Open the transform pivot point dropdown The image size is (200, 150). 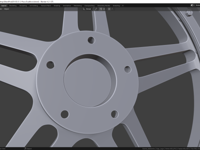97,9
